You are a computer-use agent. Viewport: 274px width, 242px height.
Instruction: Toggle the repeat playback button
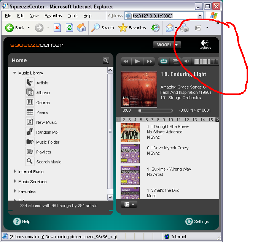click(x=164, y=61)
